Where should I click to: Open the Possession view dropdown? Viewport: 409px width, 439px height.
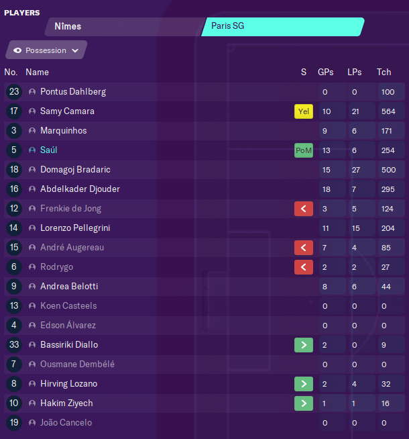(x=46, y=50)
